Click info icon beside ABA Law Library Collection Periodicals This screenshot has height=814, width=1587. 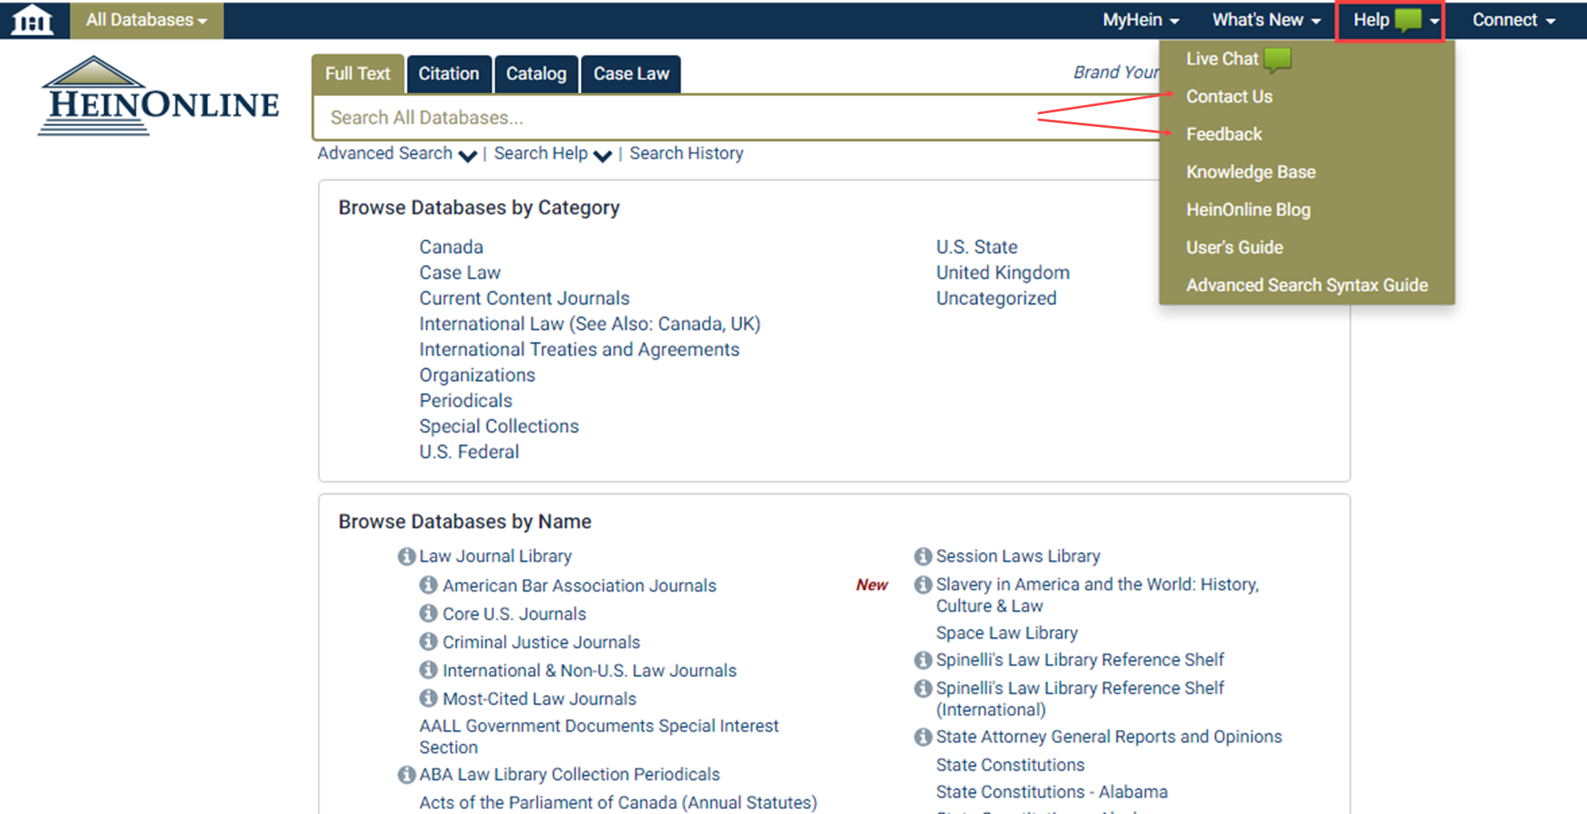[406, 774]
